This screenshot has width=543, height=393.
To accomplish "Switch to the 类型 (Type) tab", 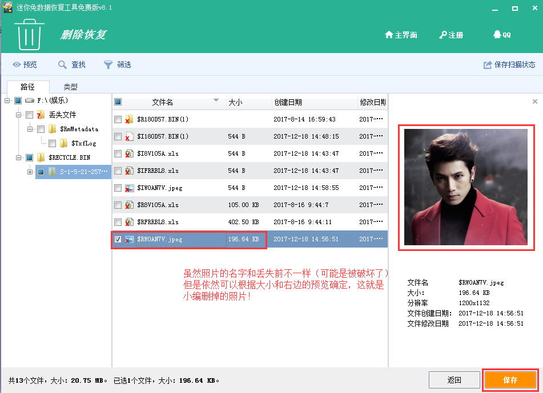I will (70, 87).
